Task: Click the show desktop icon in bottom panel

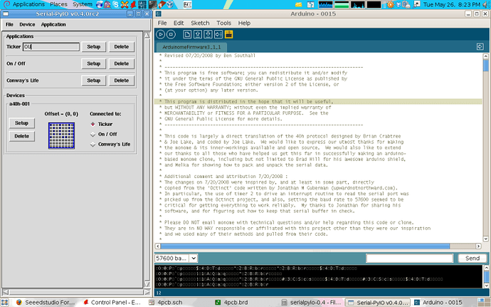Action: [x=5, y=302]
